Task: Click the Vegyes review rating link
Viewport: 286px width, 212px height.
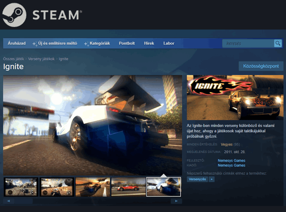Action: point(226,145)
